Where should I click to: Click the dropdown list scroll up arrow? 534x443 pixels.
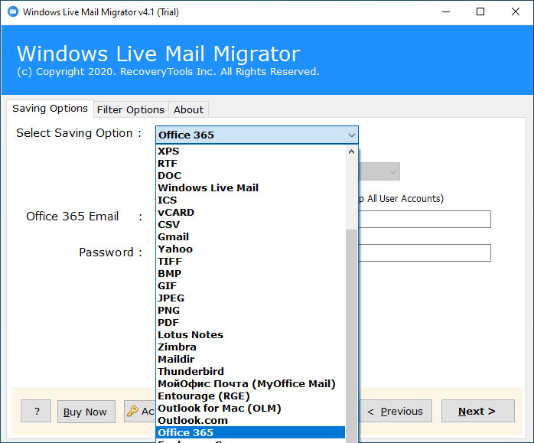click(351, 151)
